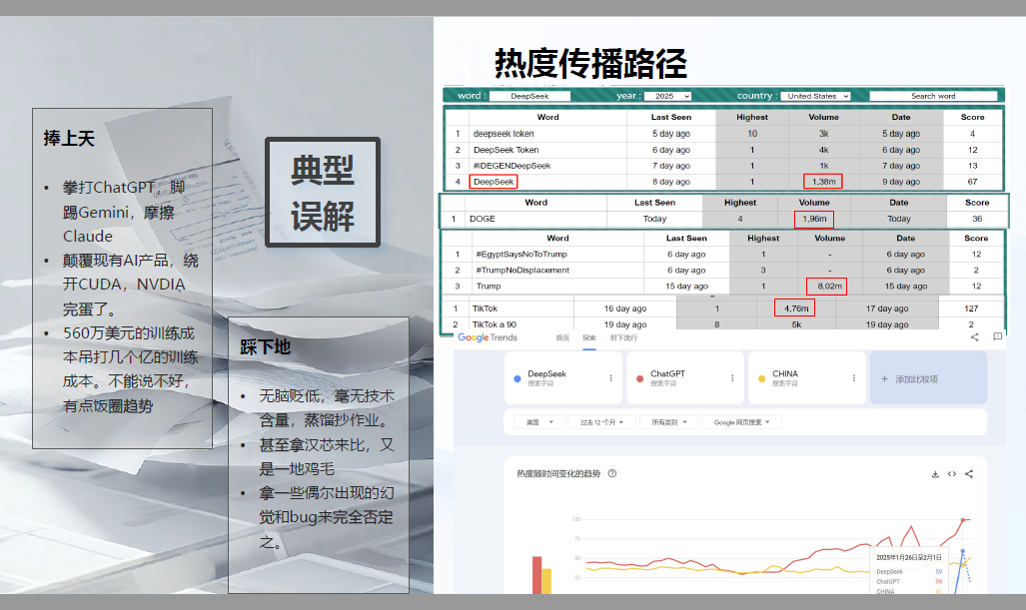Click the score value 67
Viewport: 1026px width, 610px height.
(x=972, y=182)
